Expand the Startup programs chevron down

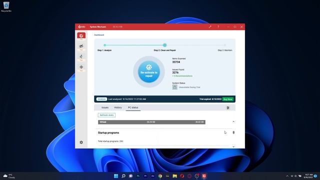pos(233,146)
